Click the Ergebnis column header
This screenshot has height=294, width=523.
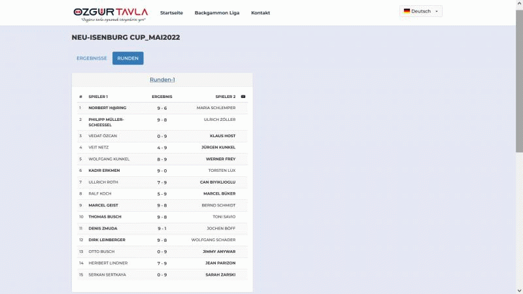161,97
